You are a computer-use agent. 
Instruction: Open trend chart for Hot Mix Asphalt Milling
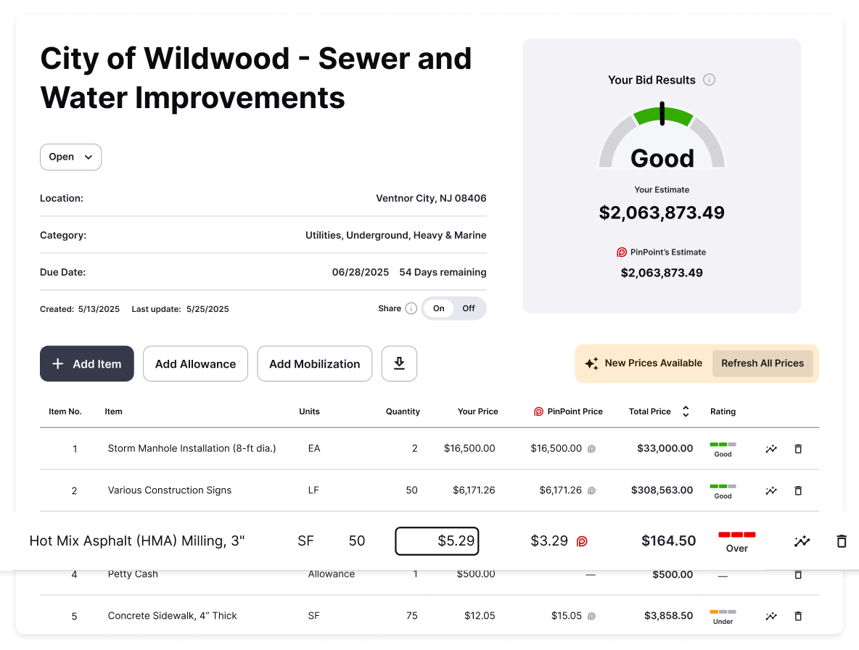(x=802, y=541)
